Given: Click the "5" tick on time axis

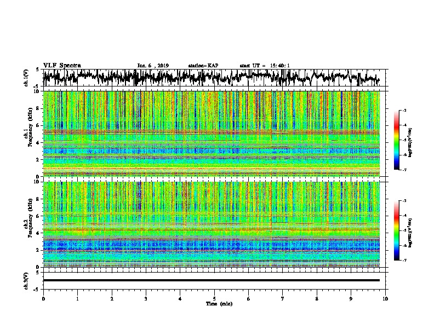Looking at the screenshot, I should coord(214,299).
